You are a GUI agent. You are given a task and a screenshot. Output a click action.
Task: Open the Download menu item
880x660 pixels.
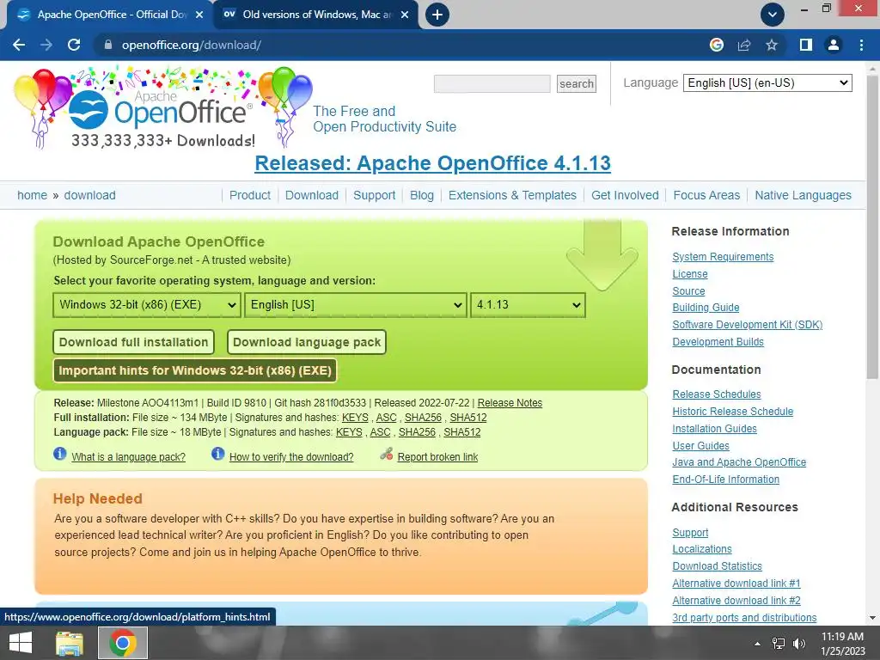tap(311, 195)
